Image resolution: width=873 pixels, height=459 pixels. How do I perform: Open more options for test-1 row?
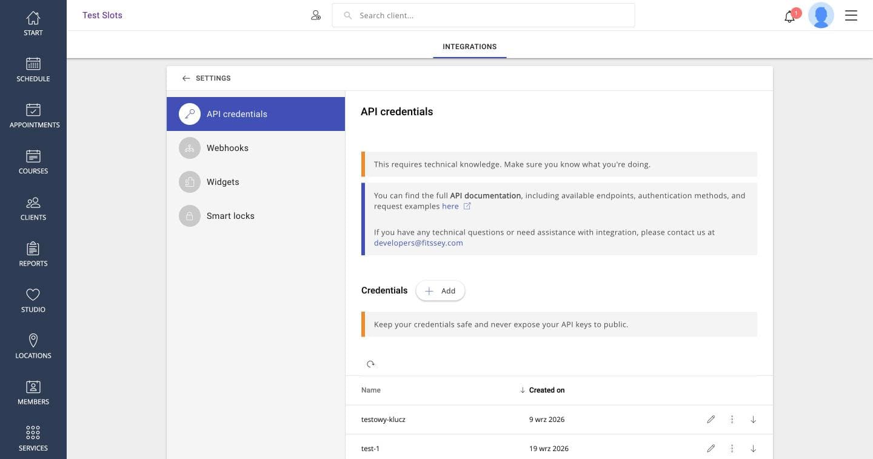point(732,449)
